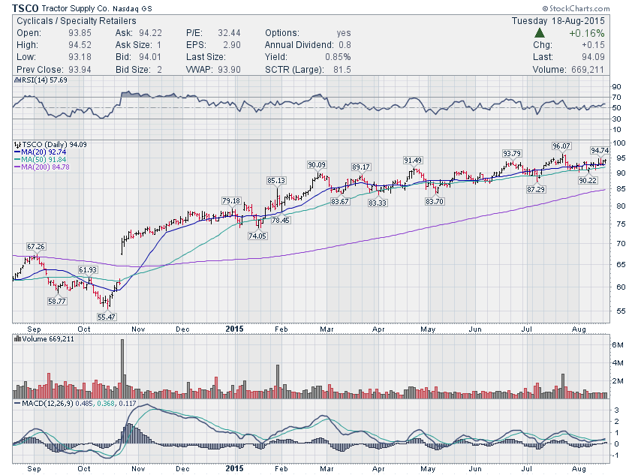The image size is (638, 475).
Task: Click the 94.74 price annotation
Action: [x=600, y=151]
